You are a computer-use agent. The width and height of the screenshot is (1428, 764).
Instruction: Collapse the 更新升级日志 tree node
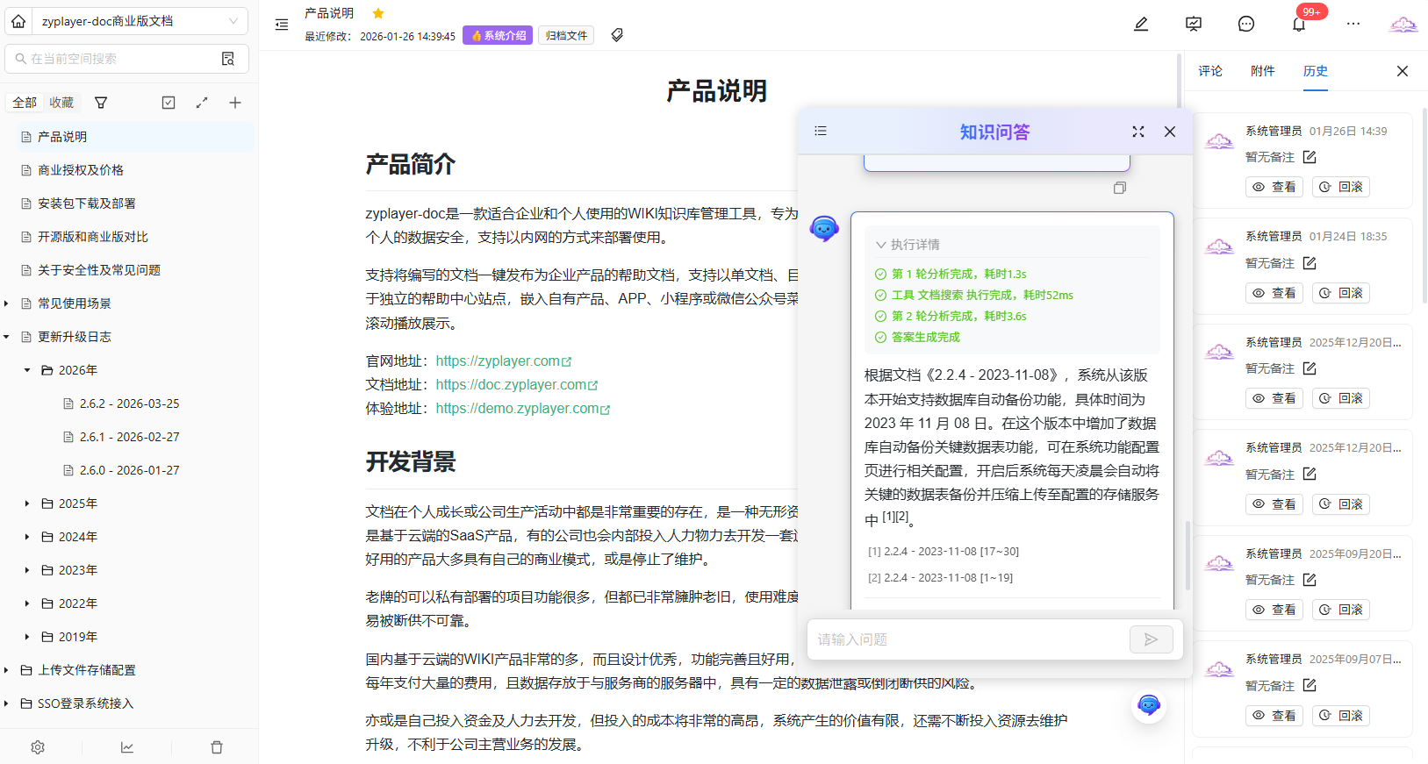coord(7,337)
